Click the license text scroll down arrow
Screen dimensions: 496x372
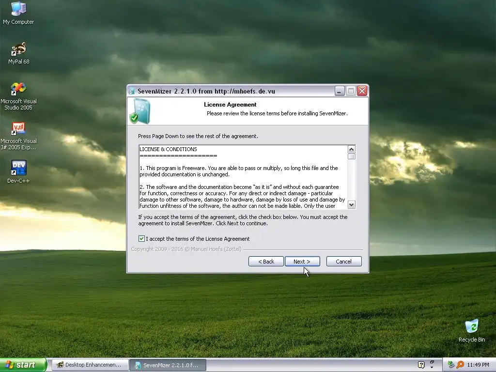(x=352, y=205)
